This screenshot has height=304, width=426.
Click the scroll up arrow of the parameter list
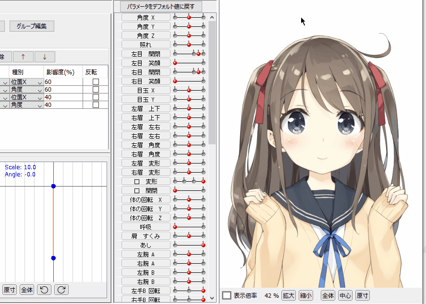[212, 17]
